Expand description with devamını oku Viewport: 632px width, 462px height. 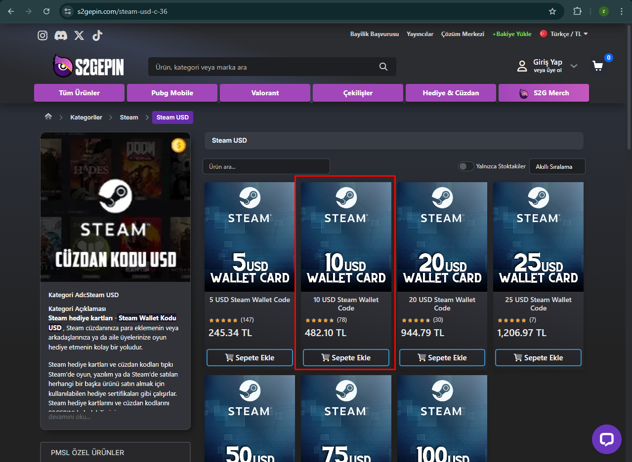pyautogui.click(x=69, y=417)
